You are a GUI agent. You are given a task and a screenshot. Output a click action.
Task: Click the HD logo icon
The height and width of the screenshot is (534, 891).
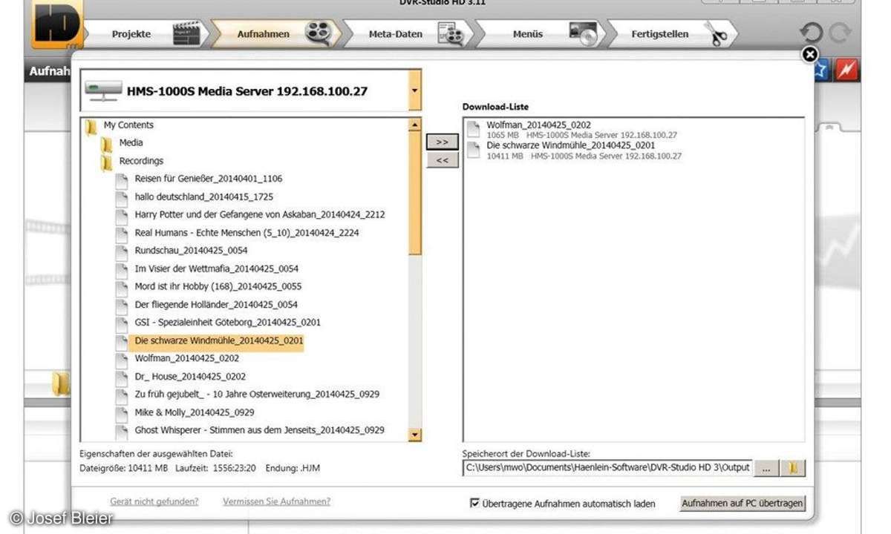point(57,24)
